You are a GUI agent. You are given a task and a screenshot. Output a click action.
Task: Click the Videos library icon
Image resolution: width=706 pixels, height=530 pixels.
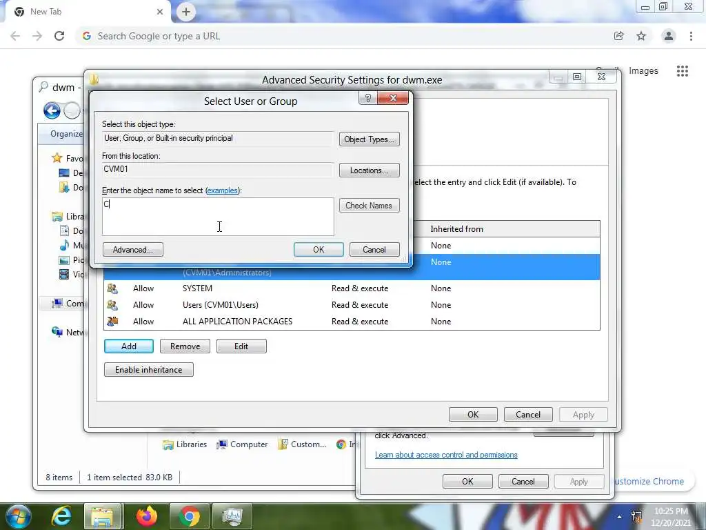tap(64, 274)
